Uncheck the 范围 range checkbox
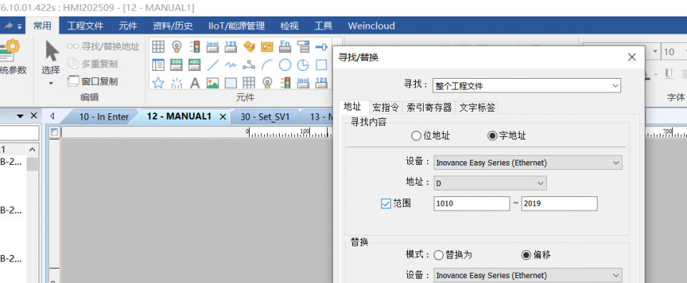 [386, 203]
